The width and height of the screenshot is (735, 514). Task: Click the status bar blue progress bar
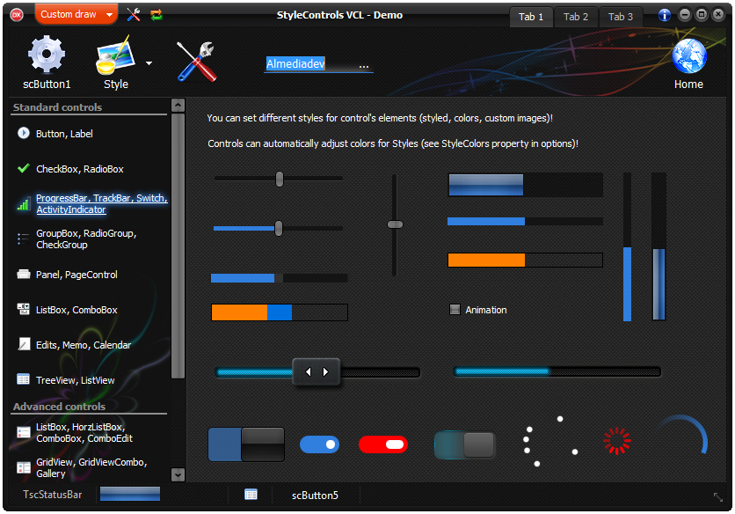pyautogui.click(x=130, y=494)
